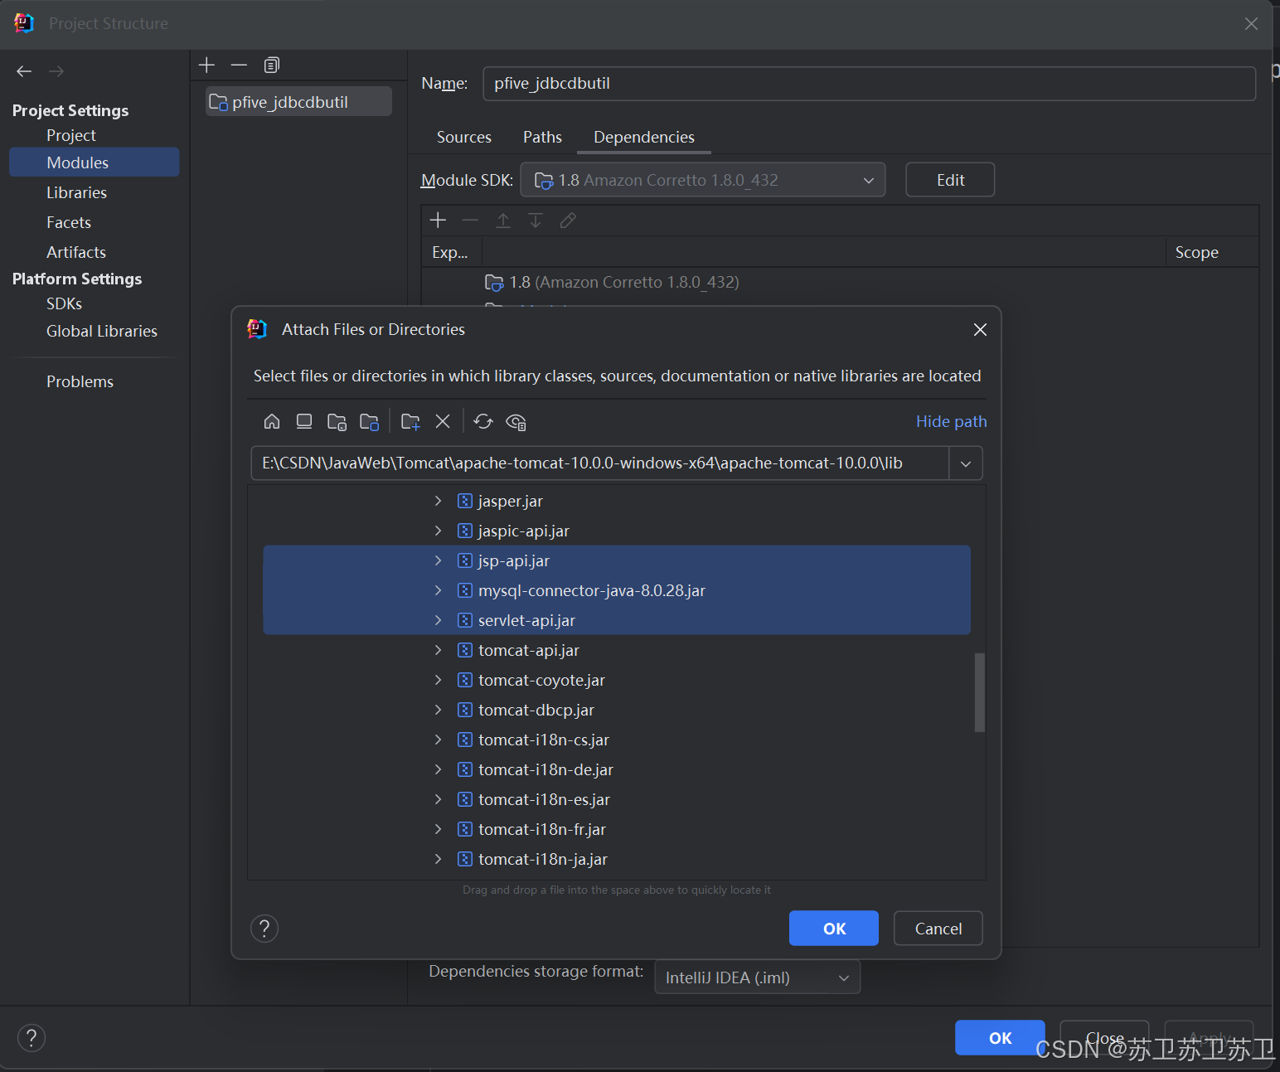
Task: Navigate back arrow in Project Structure
Action: click(x=24, y=71)
